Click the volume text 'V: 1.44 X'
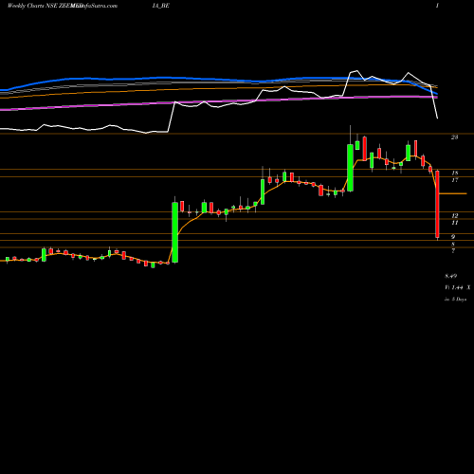 tap(458, 287)
